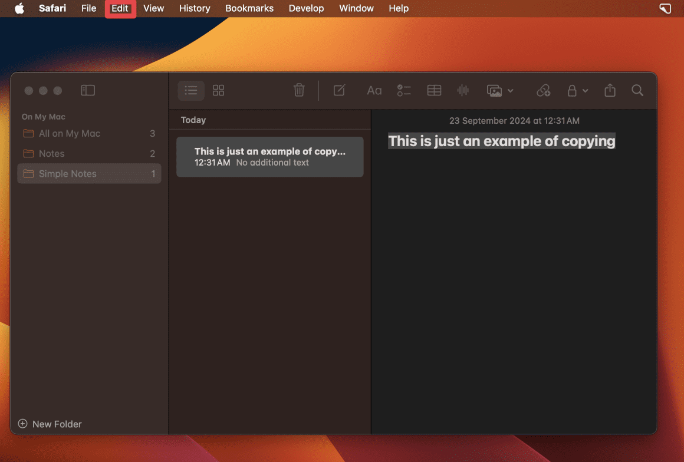This screenshot has width=684, height=462.
Task: Delete the selected note via trash icon
Action: pyautogui.click(x=299, y=90)
